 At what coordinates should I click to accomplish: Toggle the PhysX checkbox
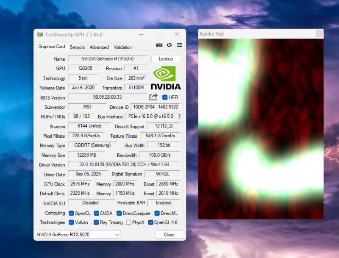[128, 222]
